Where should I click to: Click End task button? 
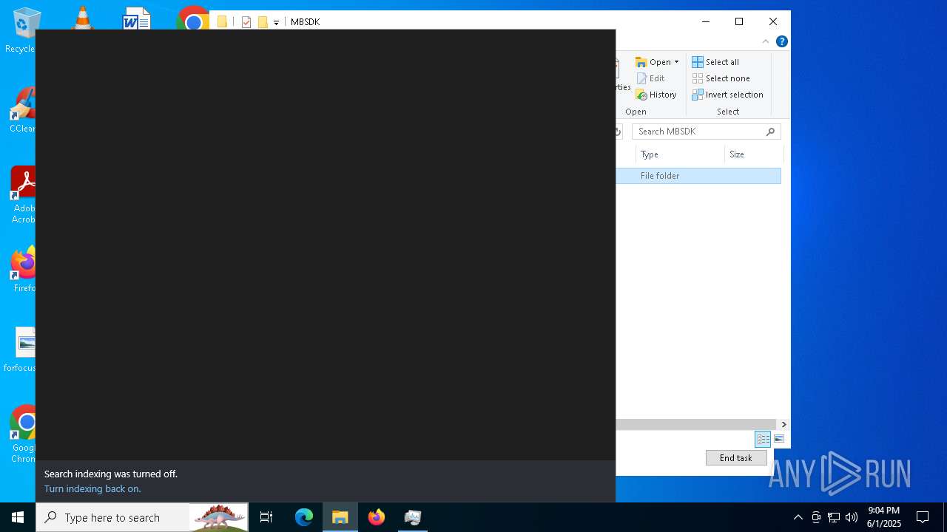735,457
